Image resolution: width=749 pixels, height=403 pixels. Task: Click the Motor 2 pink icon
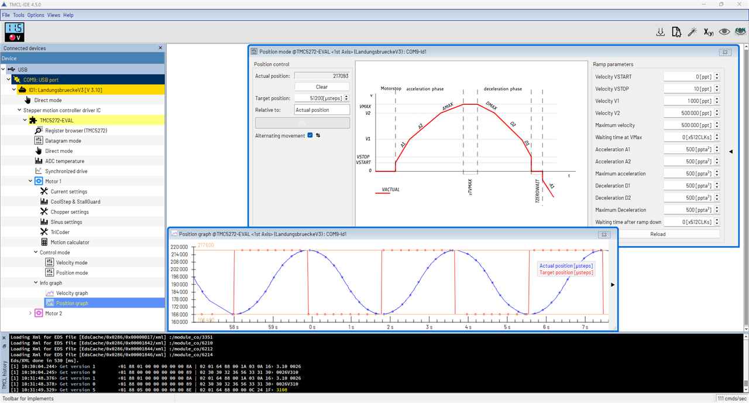pyautogui.click(x=39, y=313)
